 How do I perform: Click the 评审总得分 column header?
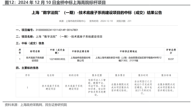click(171, 51)
